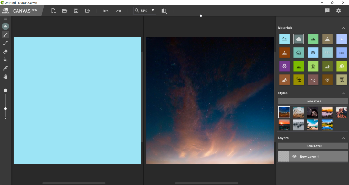Click the large brush size dot
The width and height of the screenshot is (349, 185).
(5, 90)
